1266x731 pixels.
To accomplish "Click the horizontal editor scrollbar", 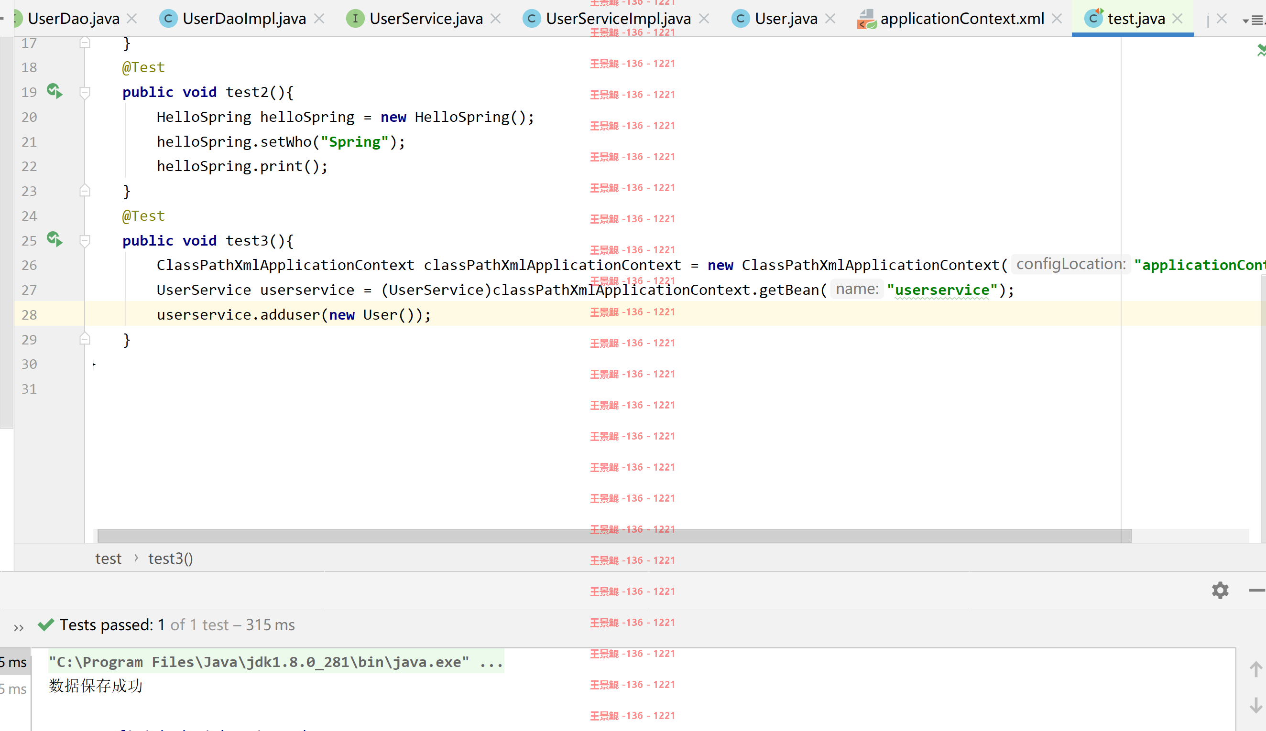I will (x=614, y=536).
